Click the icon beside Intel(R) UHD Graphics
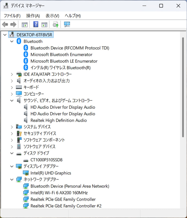Screen dimensions: 187x218 pyautogui.click(x=26, y=173)
